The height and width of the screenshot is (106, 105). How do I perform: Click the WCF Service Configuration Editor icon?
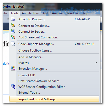pyautogui.click(x=13, y=87)
